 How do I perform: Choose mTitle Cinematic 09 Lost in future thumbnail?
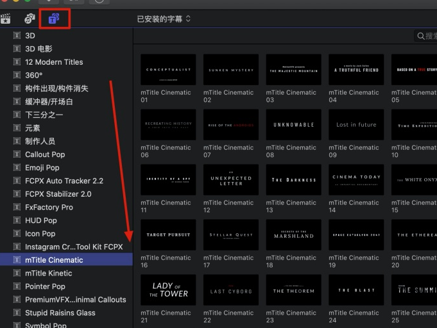click(356, 125)
